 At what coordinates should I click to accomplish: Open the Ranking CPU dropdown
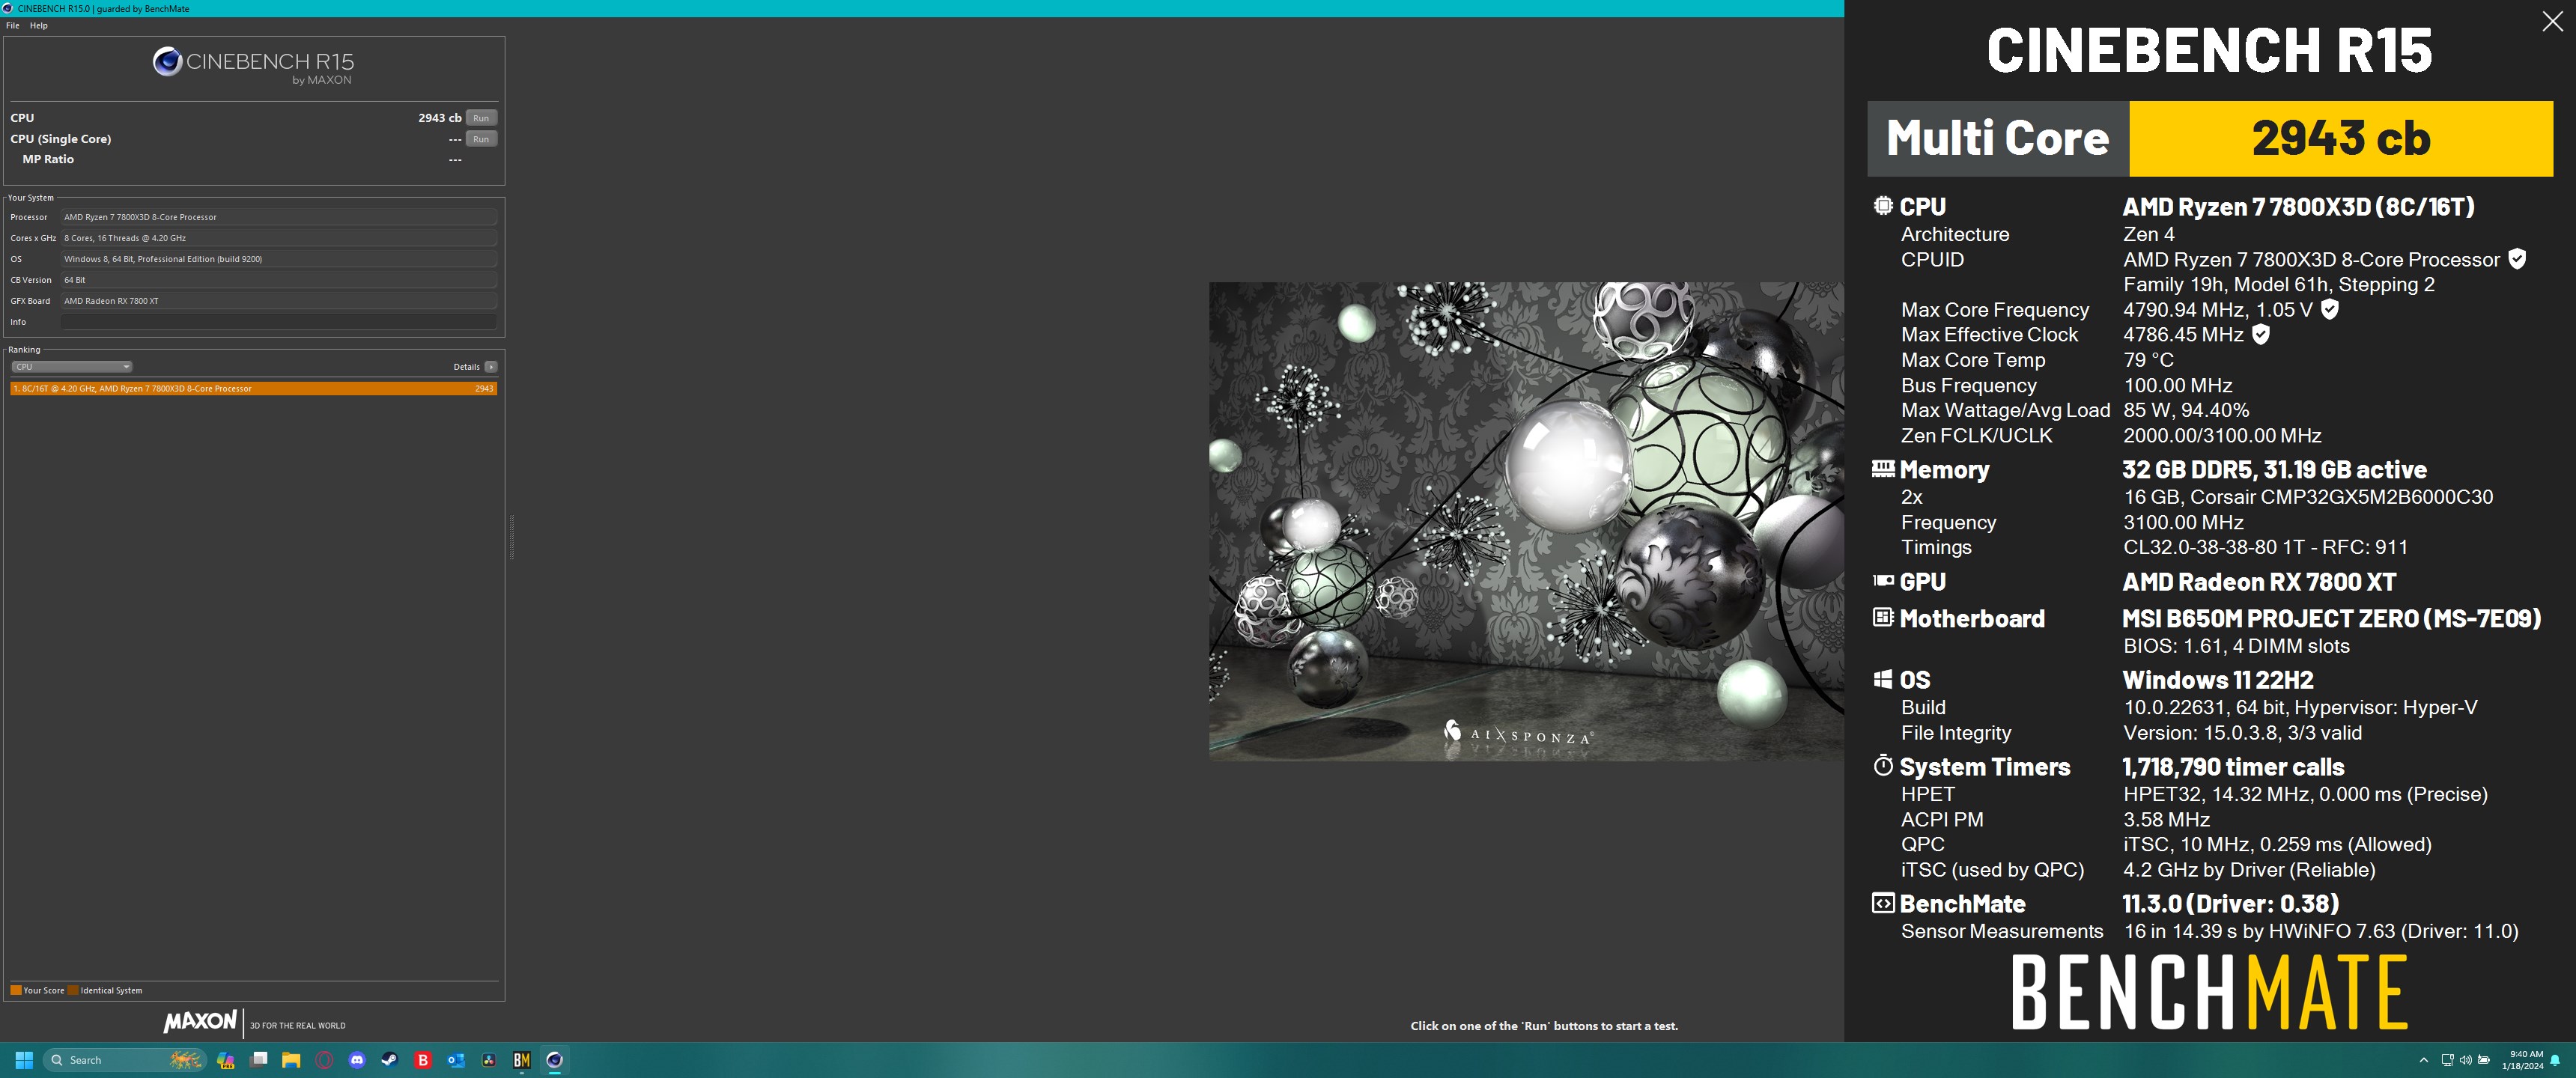point(71,367)
